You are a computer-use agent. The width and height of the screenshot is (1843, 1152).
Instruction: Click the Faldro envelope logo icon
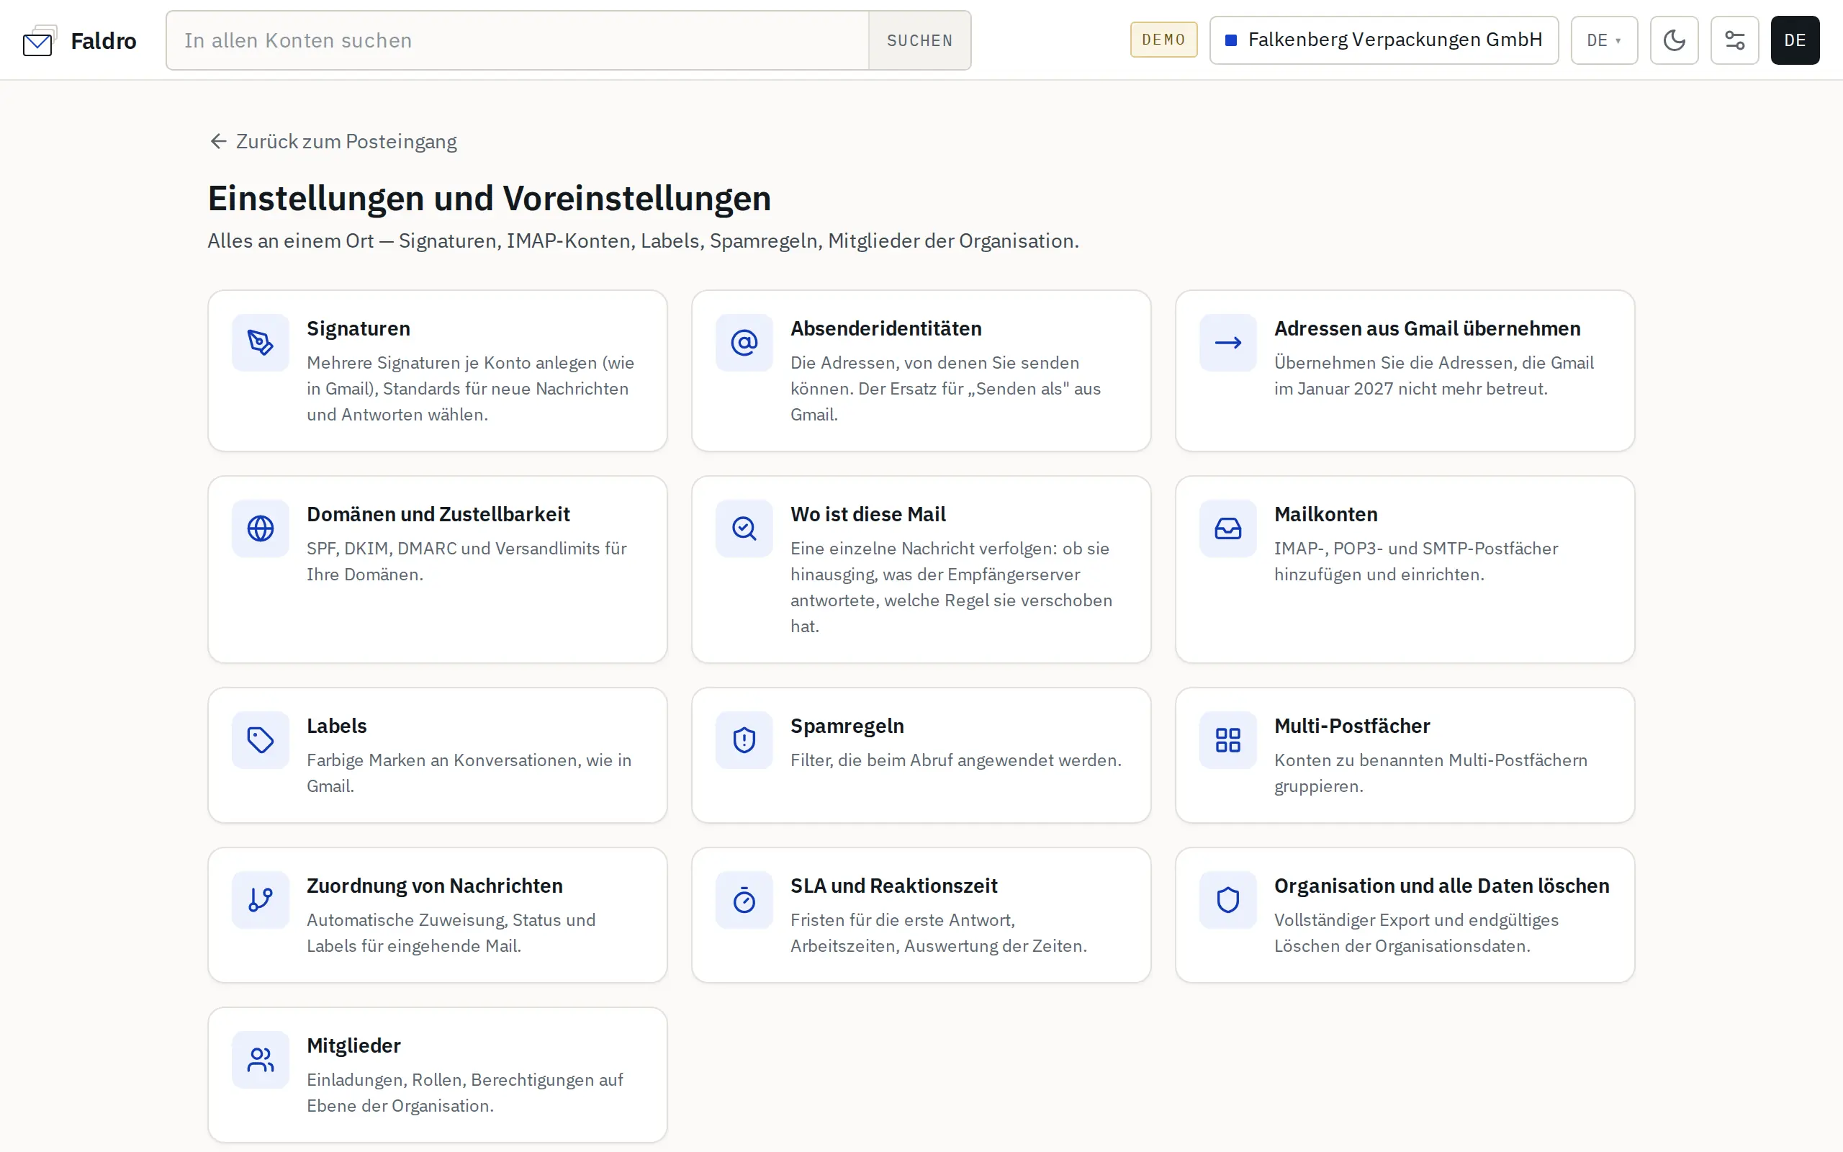coord(40,41)
